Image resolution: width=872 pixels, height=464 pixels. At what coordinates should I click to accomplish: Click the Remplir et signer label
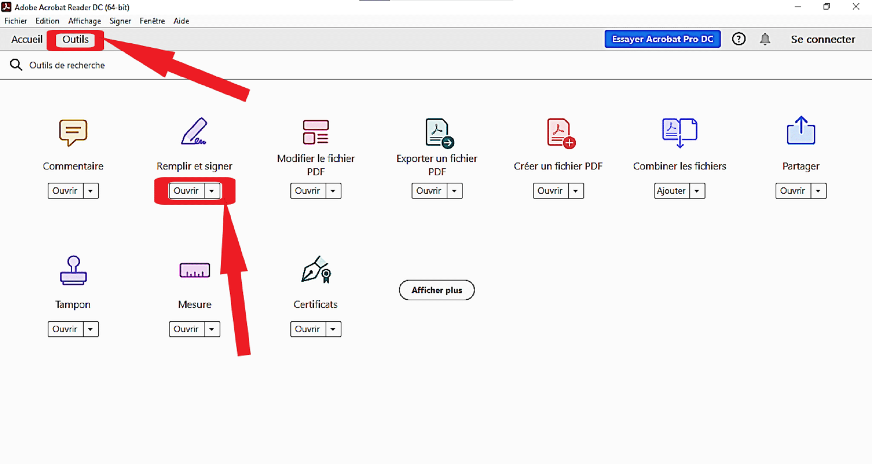click(194, 166)
